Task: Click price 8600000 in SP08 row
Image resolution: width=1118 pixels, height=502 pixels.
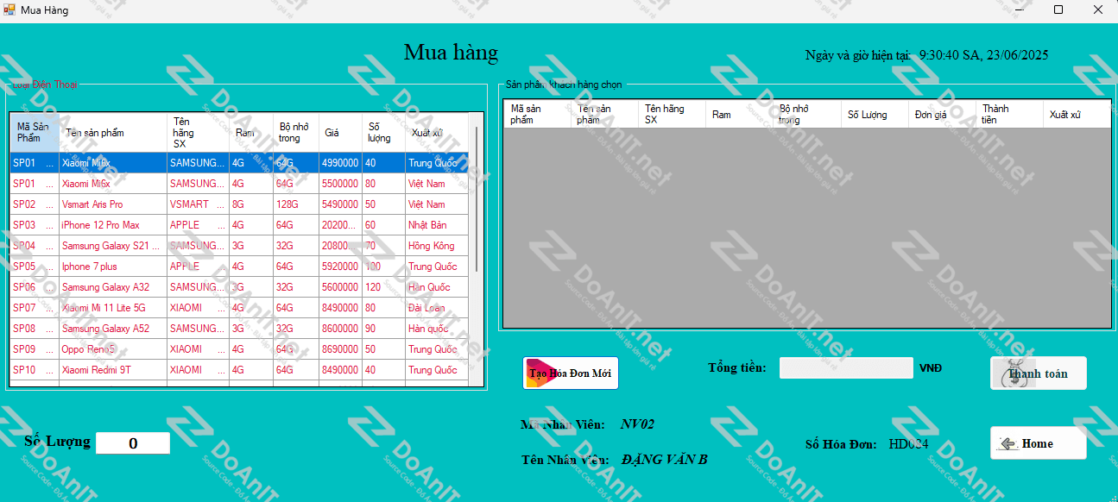Action: pyautogui.click(x=340, y=329)
